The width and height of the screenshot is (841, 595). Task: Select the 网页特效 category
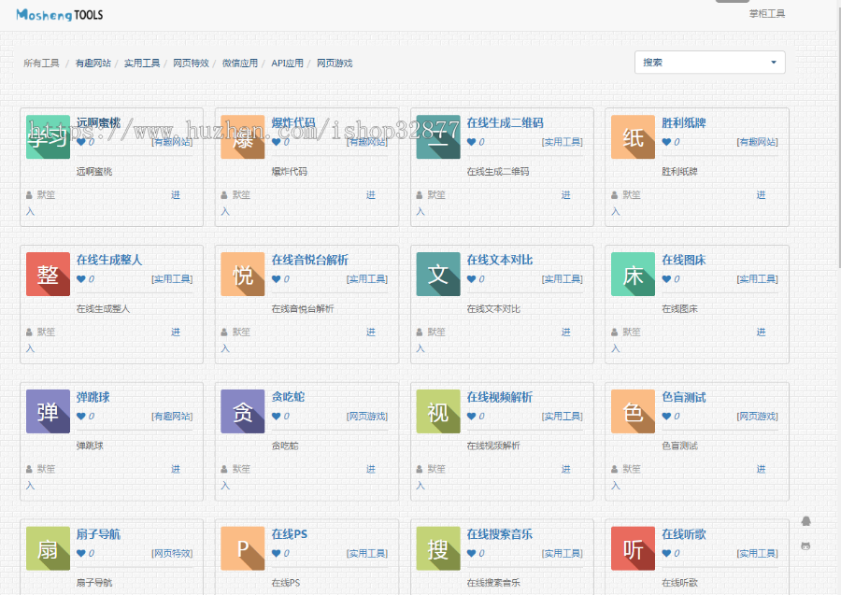point(191,64)
